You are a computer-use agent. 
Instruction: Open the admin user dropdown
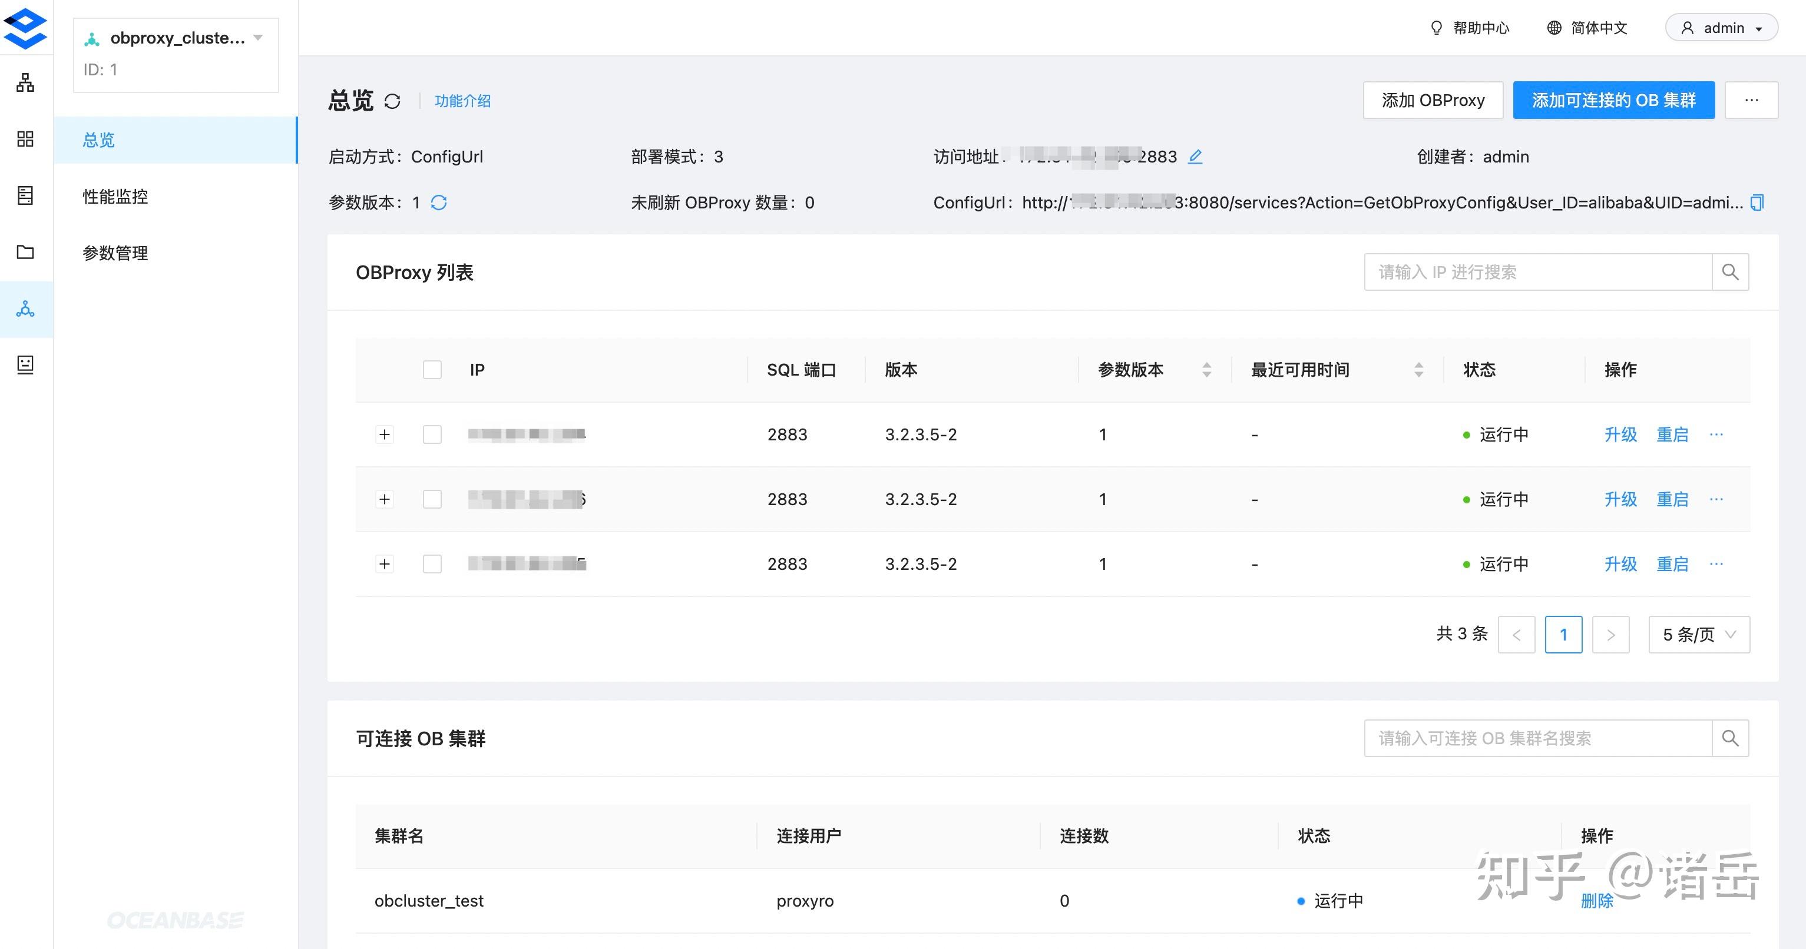coord(1722,28)
